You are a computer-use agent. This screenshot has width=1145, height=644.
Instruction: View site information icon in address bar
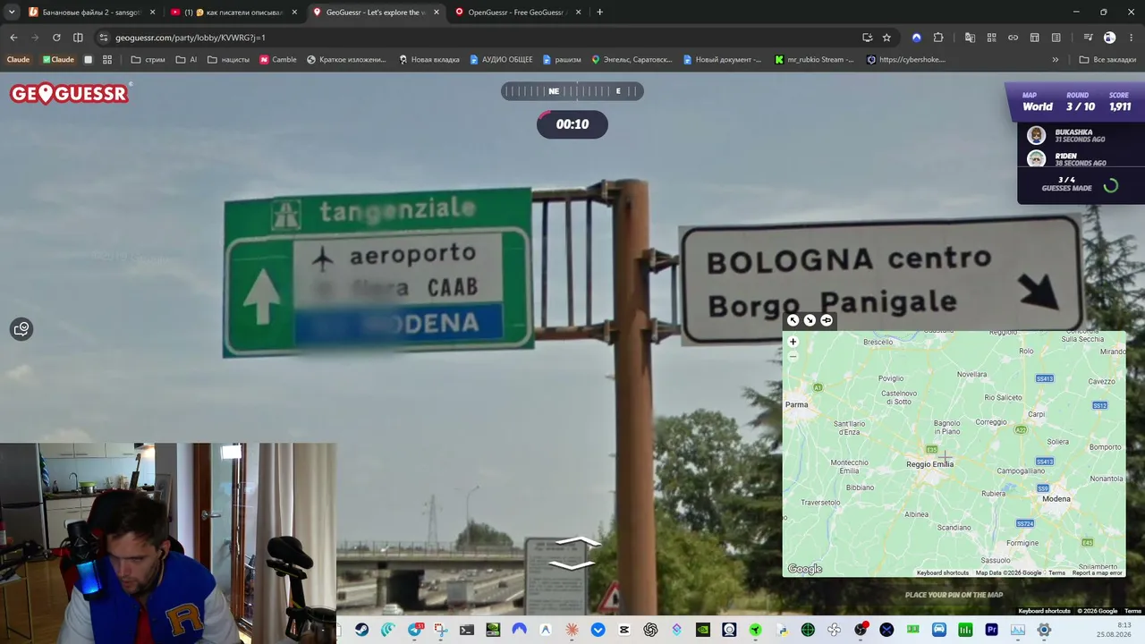pyautogui.click(x=104, y=38)
